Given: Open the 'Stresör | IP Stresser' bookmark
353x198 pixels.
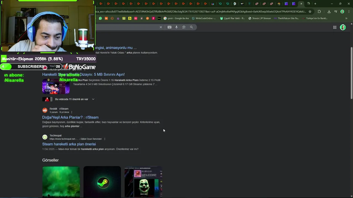Looking at the screenshot, I should (x=260, y=18).
